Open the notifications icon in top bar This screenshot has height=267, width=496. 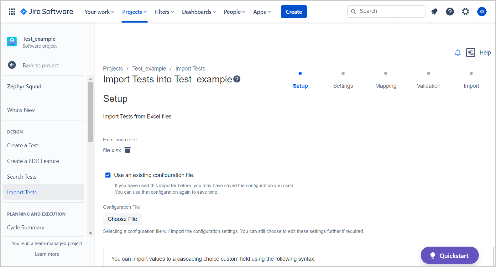coord(434,12)
